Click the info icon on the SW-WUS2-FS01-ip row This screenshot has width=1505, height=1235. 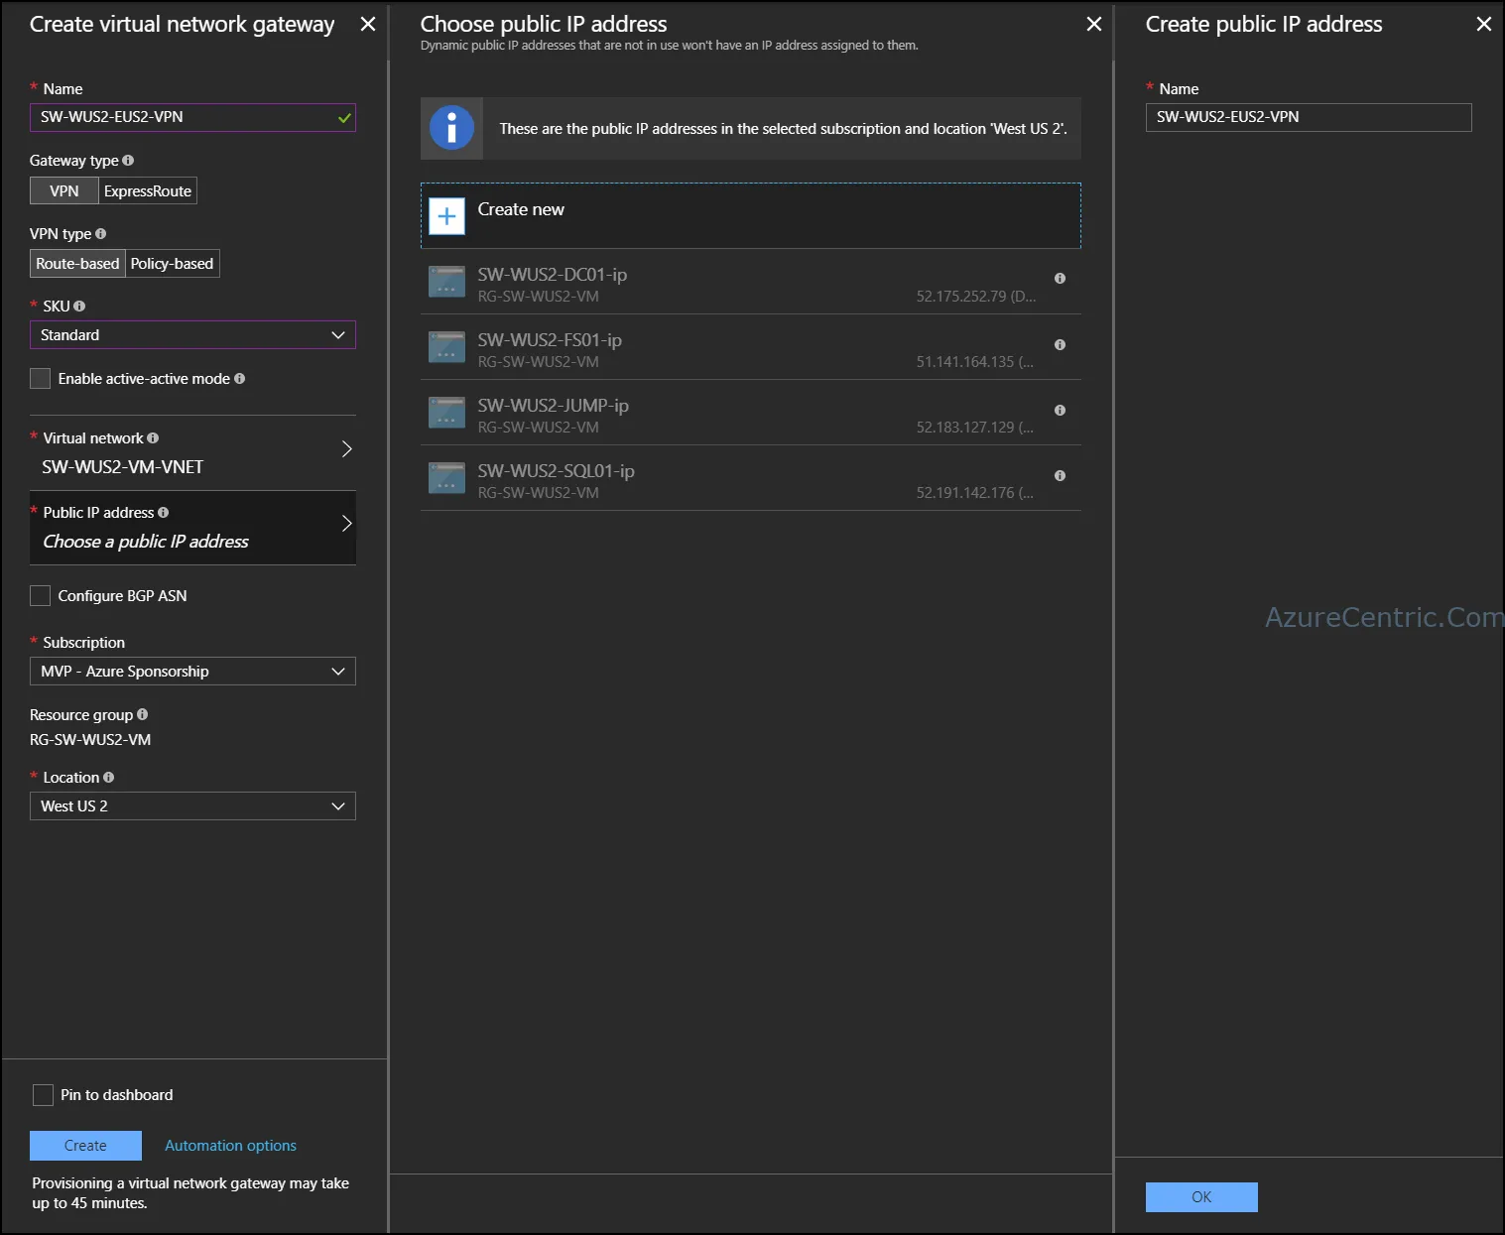tap(1060, 344)
